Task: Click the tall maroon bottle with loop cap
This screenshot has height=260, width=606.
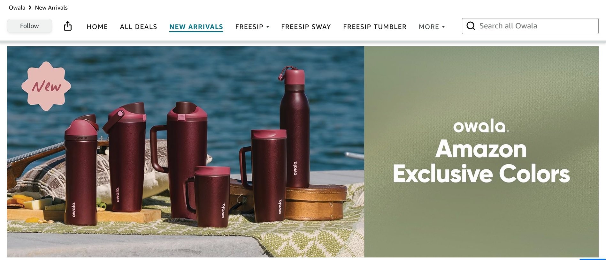Action: pyautogui.click(x=294, y=127)
